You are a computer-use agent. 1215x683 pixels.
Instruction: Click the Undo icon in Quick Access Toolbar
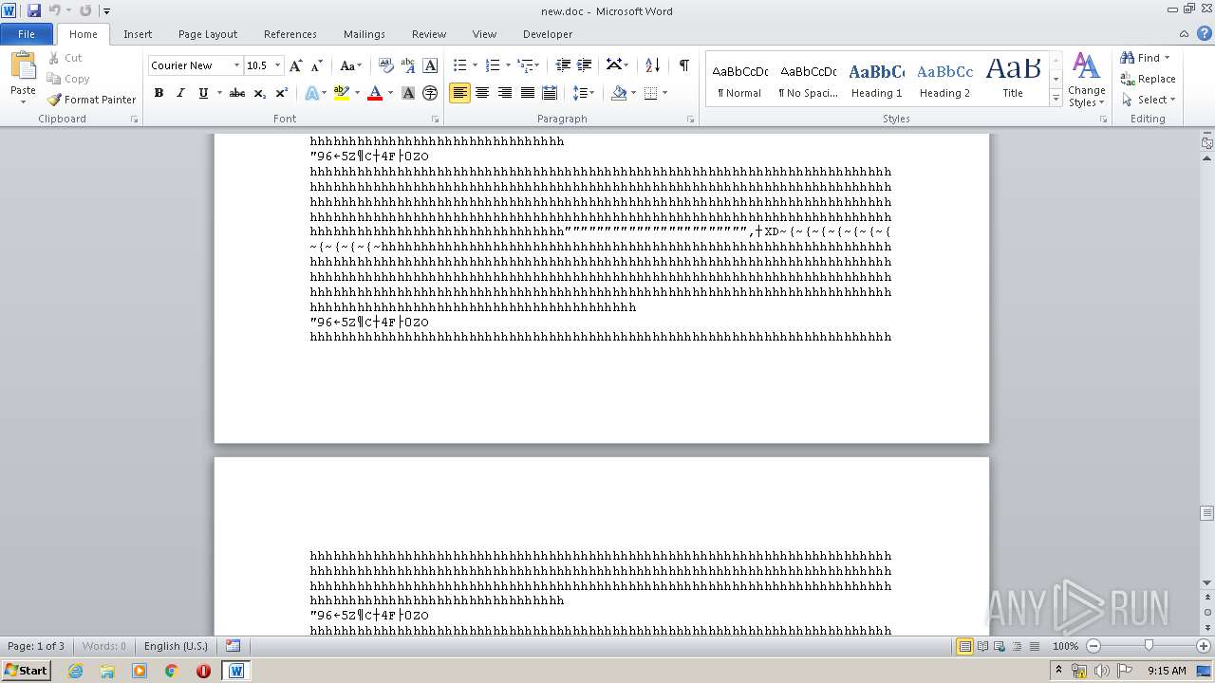coord(54,10)
